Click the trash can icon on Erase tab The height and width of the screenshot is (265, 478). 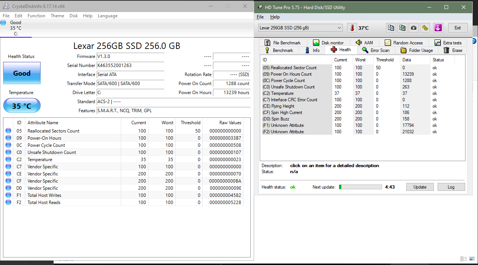[x=446, y=50]
